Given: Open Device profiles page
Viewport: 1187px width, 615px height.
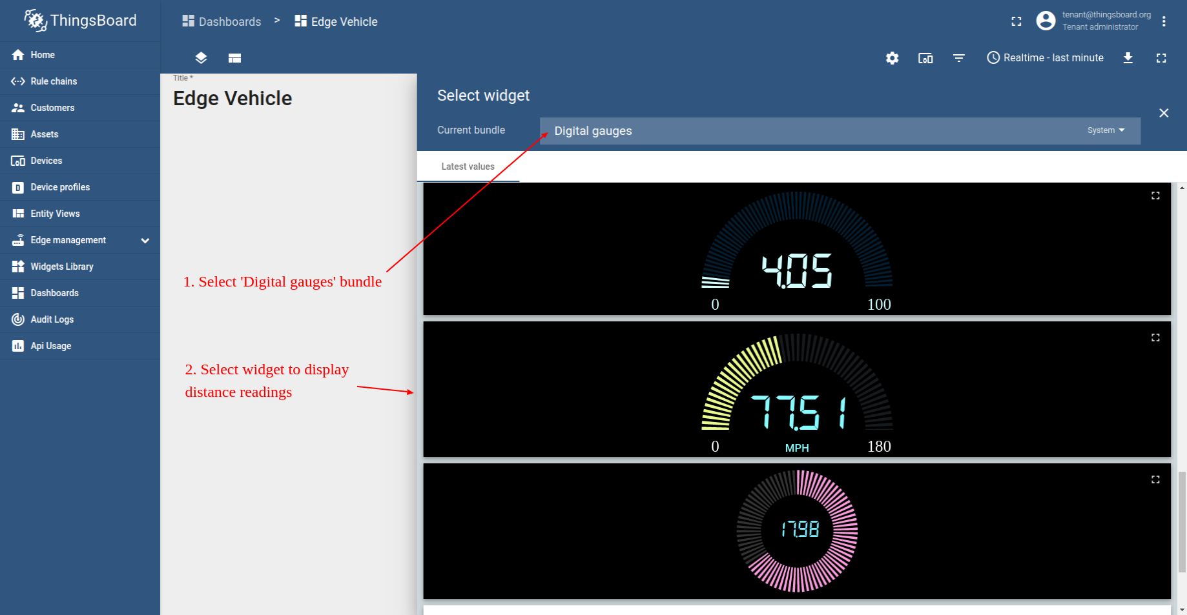Looking at the screenshot, I should click(80, 187).
